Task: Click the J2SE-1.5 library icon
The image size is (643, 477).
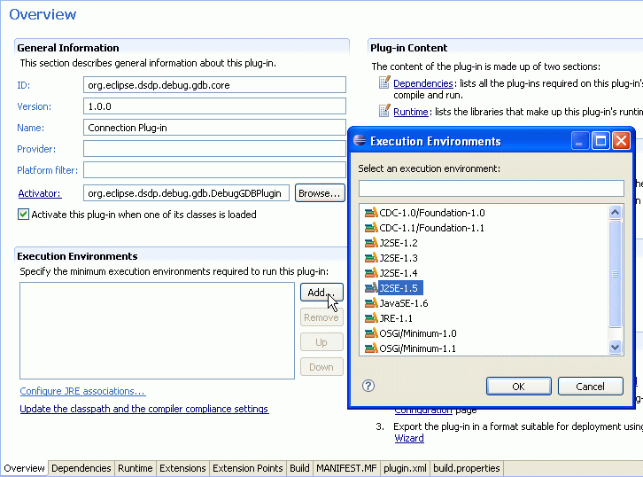Action: pos(371,288)
